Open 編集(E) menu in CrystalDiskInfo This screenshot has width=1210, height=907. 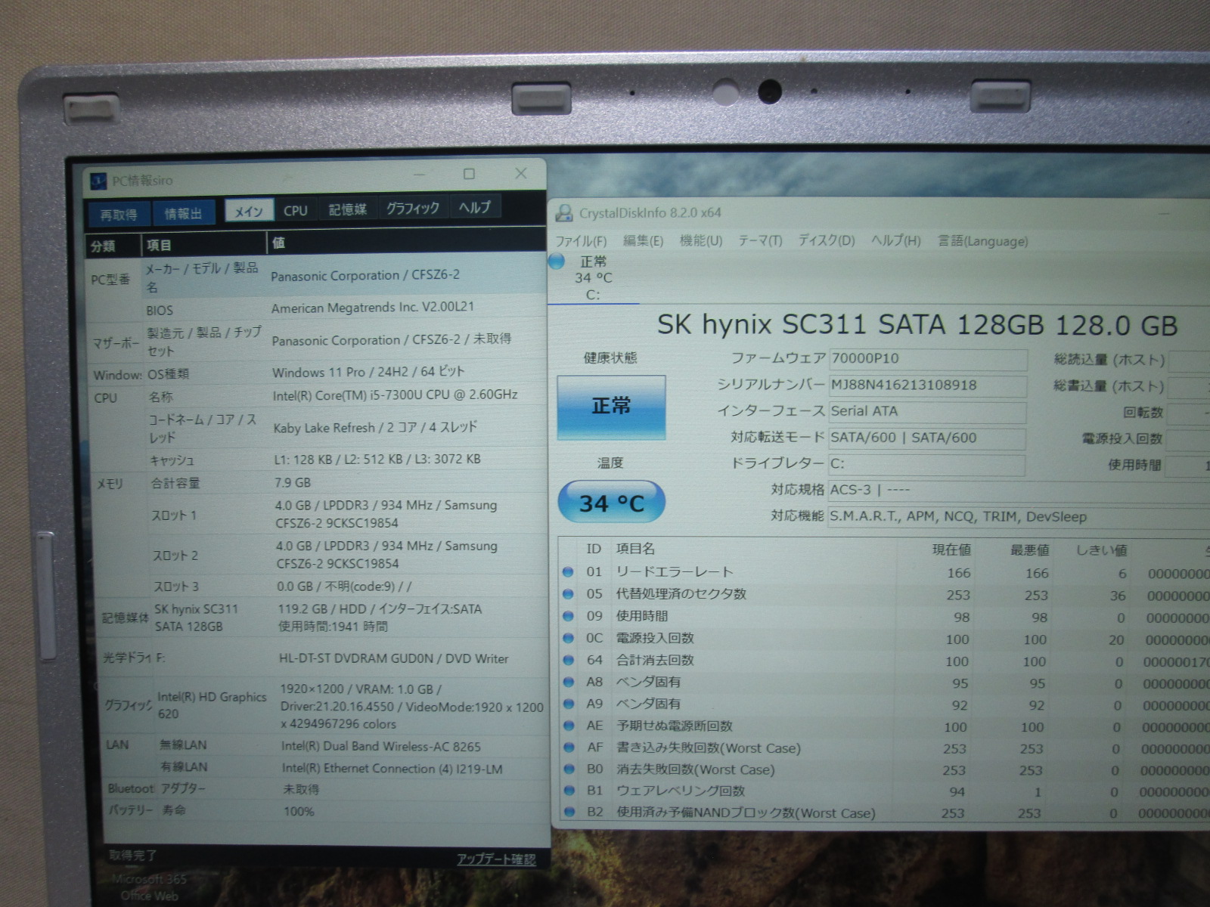[x=643, y=241]
